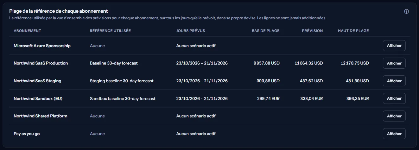Screen dimensions: 419x150
Task: Click the 481,39 USD high range value
Action: 358,81
